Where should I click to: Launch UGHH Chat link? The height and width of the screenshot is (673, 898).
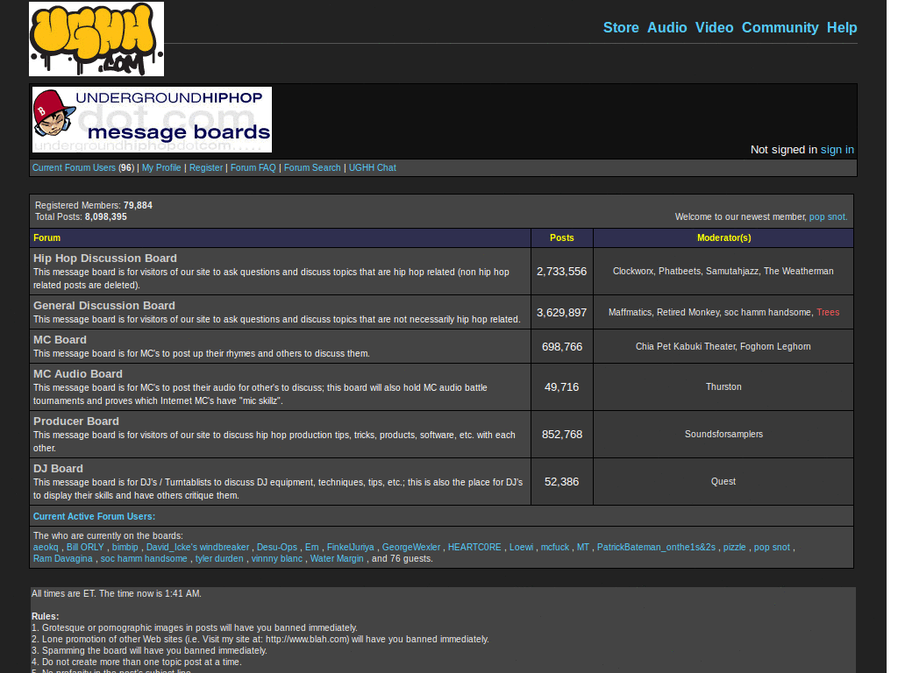[372, 167]
